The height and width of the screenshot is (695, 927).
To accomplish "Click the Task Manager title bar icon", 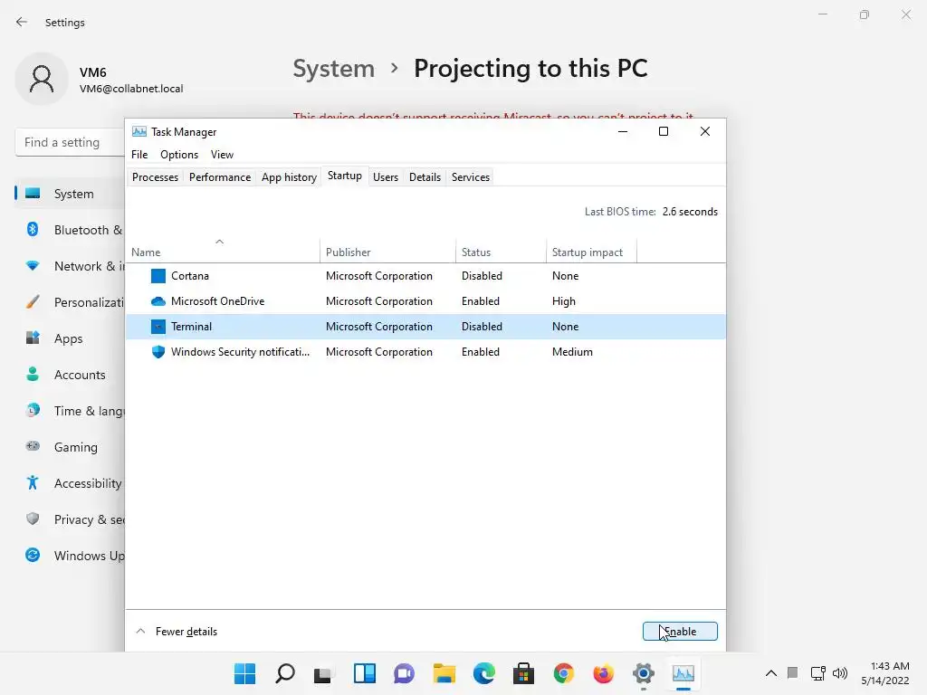I will (x=139, y=132).
